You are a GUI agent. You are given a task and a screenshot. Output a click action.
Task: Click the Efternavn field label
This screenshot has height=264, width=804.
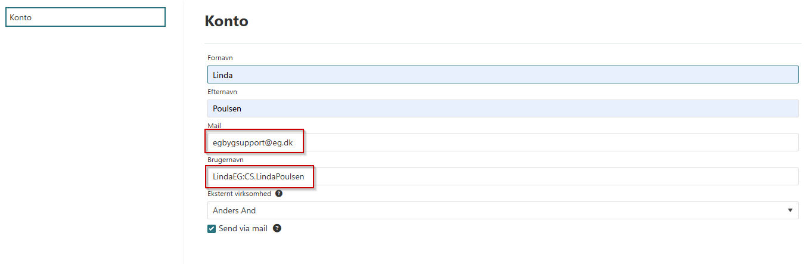[222, 92]
